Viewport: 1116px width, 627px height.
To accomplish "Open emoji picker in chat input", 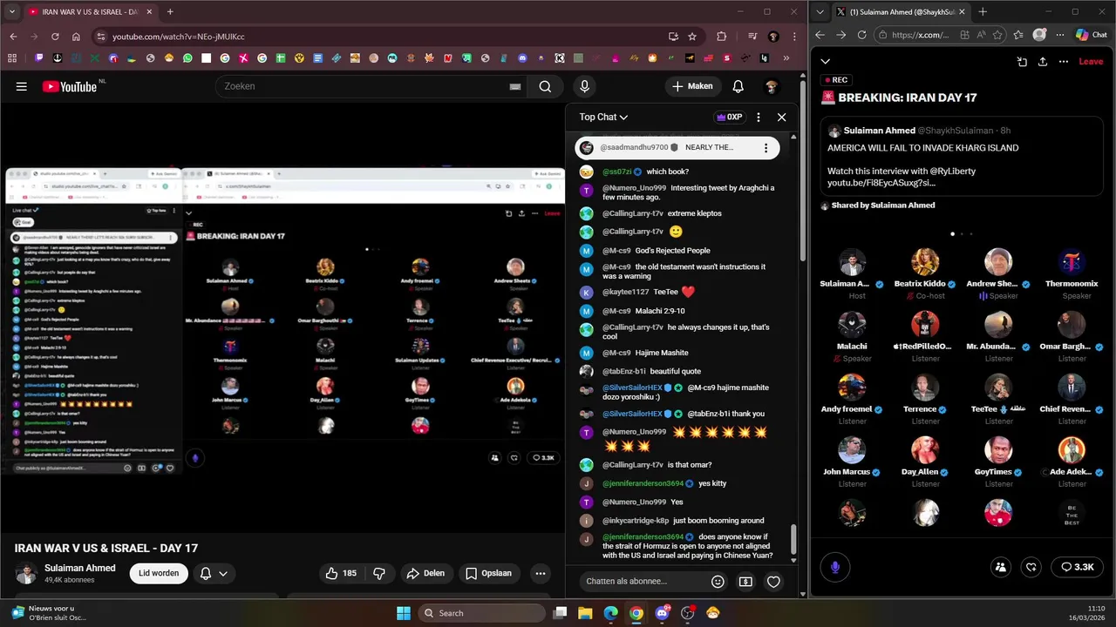I will click(718, 581).
